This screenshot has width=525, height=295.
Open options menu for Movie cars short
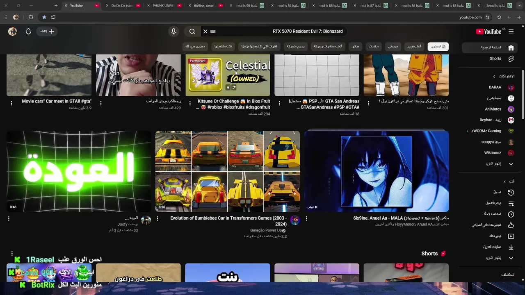[x=11, y=103]
